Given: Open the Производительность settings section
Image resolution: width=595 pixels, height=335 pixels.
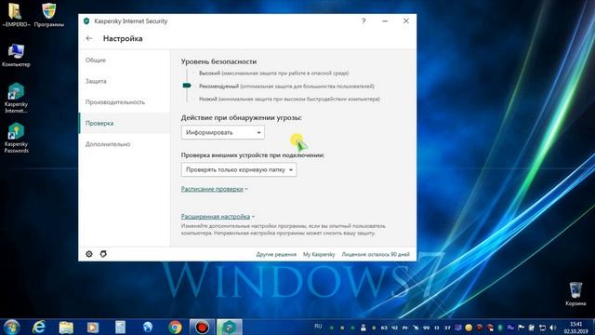Looking at the screenshot, I should [x=125, y=102].
